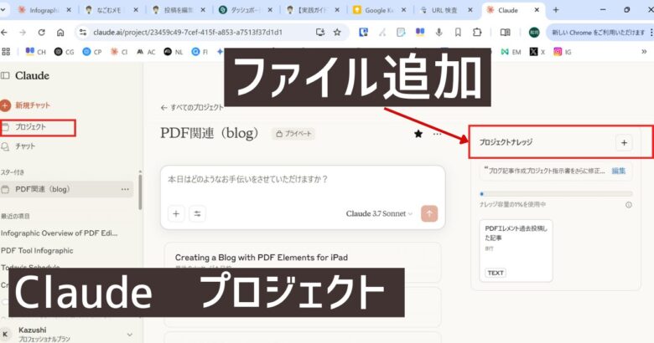Viewport: 654px width, 343px height.
Task: Open チャット in the Claude sidebar
Action: 18,146
